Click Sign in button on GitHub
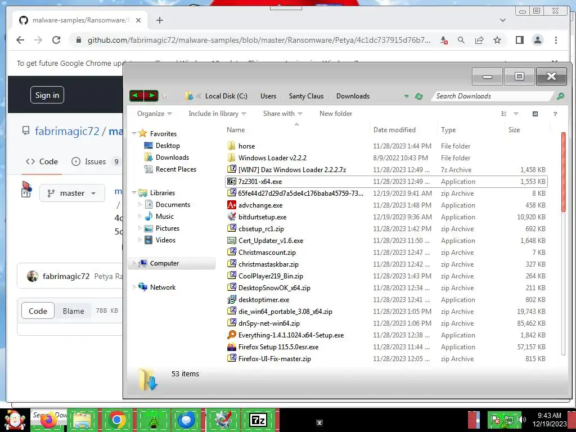Image resolution: width=576 pixels, height=432 pixels. (47, 95)
